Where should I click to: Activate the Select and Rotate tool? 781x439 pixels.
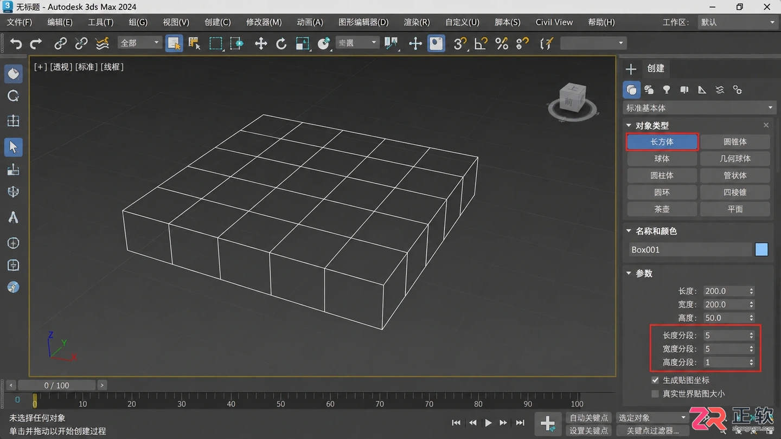click(x=281, y=43)
